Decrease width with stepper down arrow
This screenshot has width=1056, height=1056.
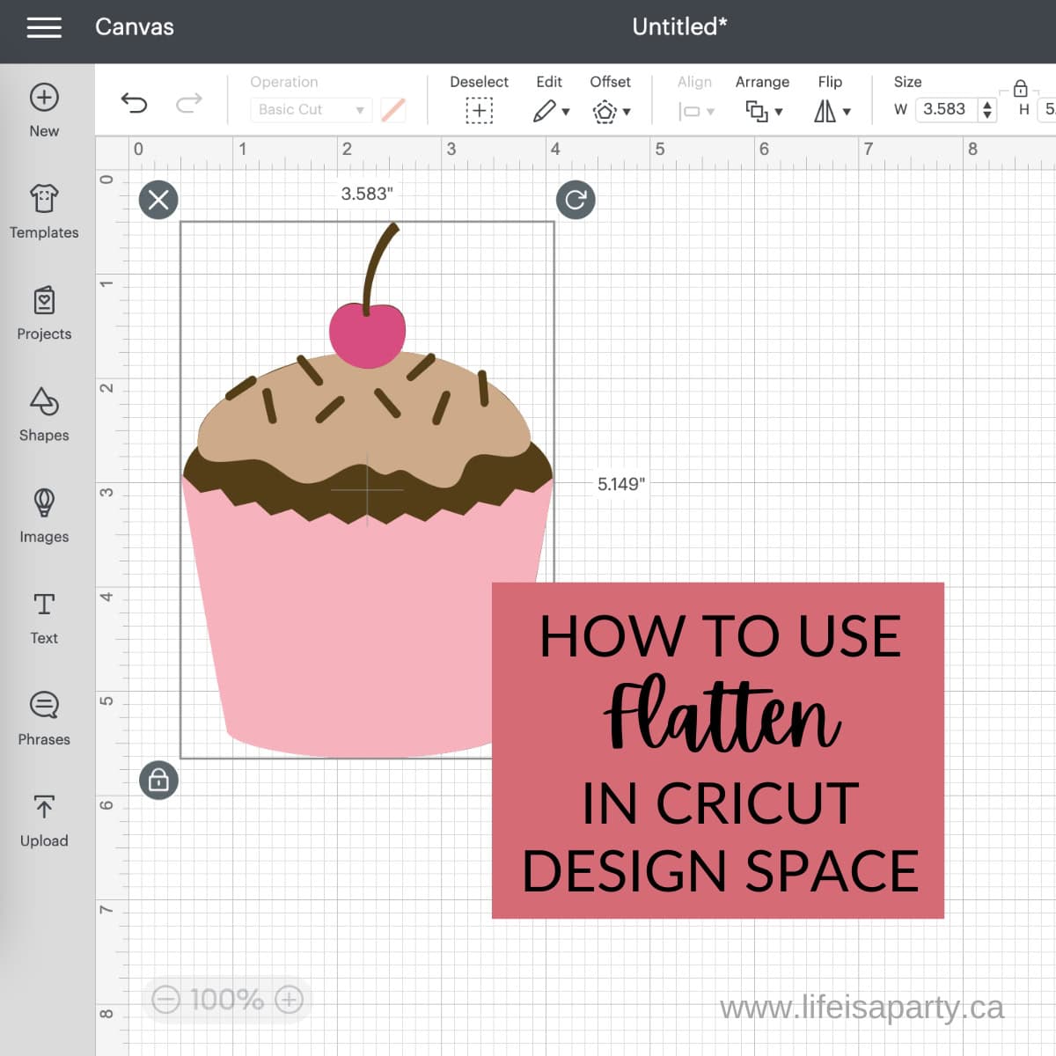click(x=987, y=114)
